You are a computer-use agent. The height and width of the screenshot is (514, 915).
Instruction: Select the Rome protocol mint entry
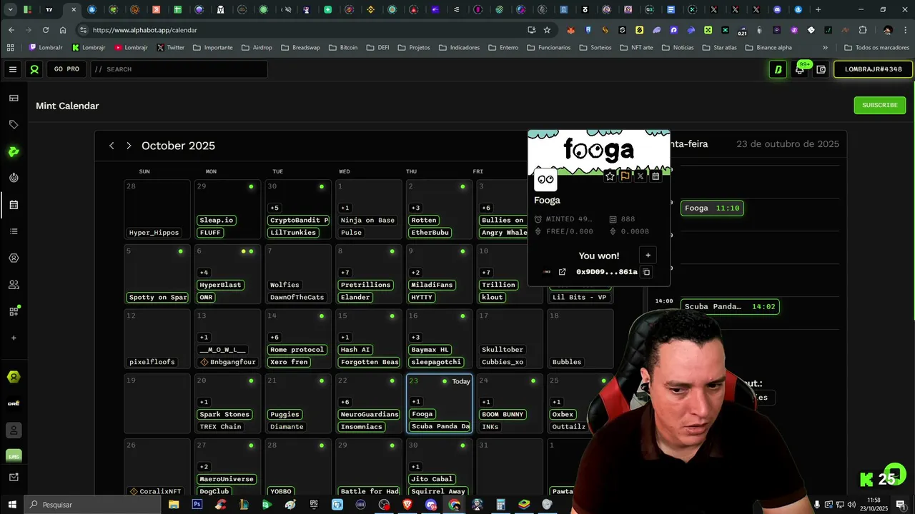pos(297,350)
